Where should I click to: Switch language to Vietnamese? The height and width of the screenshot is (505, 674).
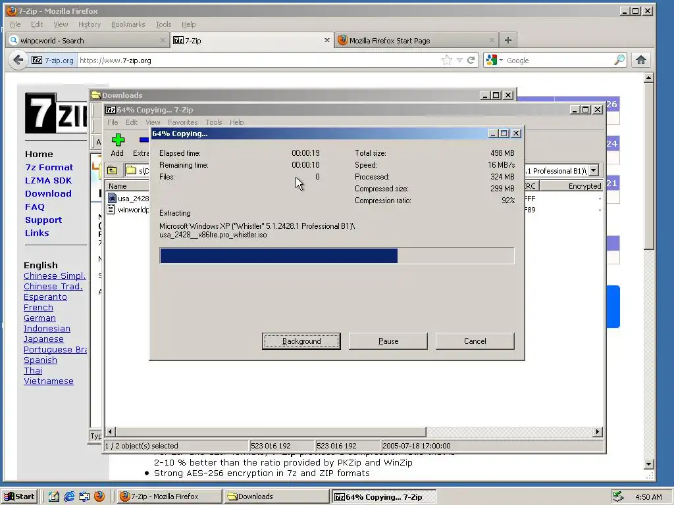tap(49, 381)
